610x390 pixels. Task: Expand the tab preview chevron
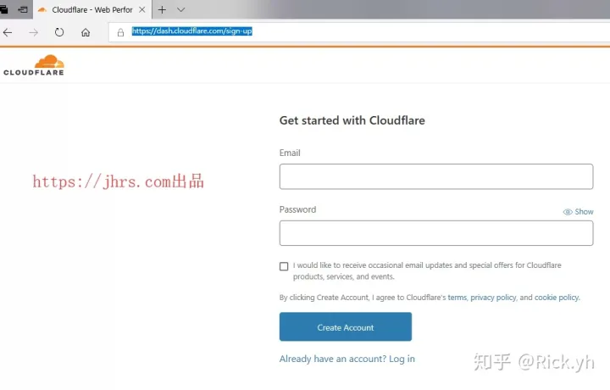click(x=181, y=9)
